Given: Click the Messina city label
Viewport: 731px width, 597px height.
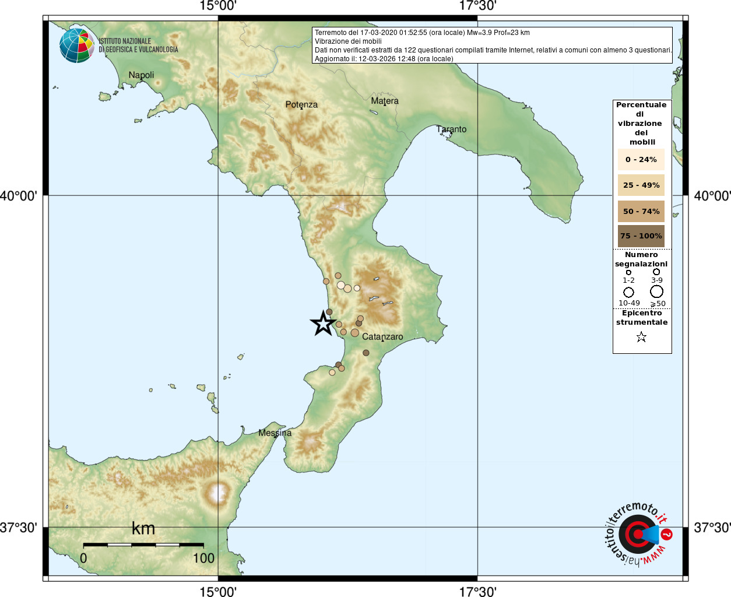Looking at the screenshot, I should (x=275, y=433).
